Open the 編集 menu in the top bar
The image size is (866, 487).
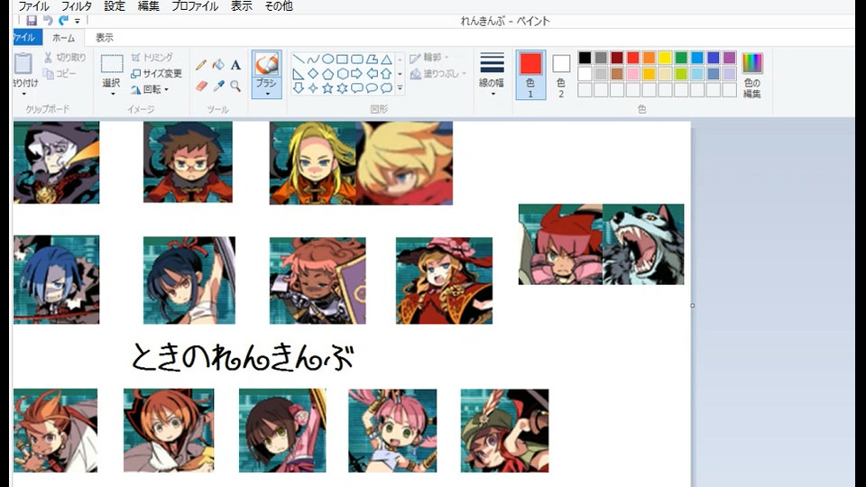[x=148, y=6]
